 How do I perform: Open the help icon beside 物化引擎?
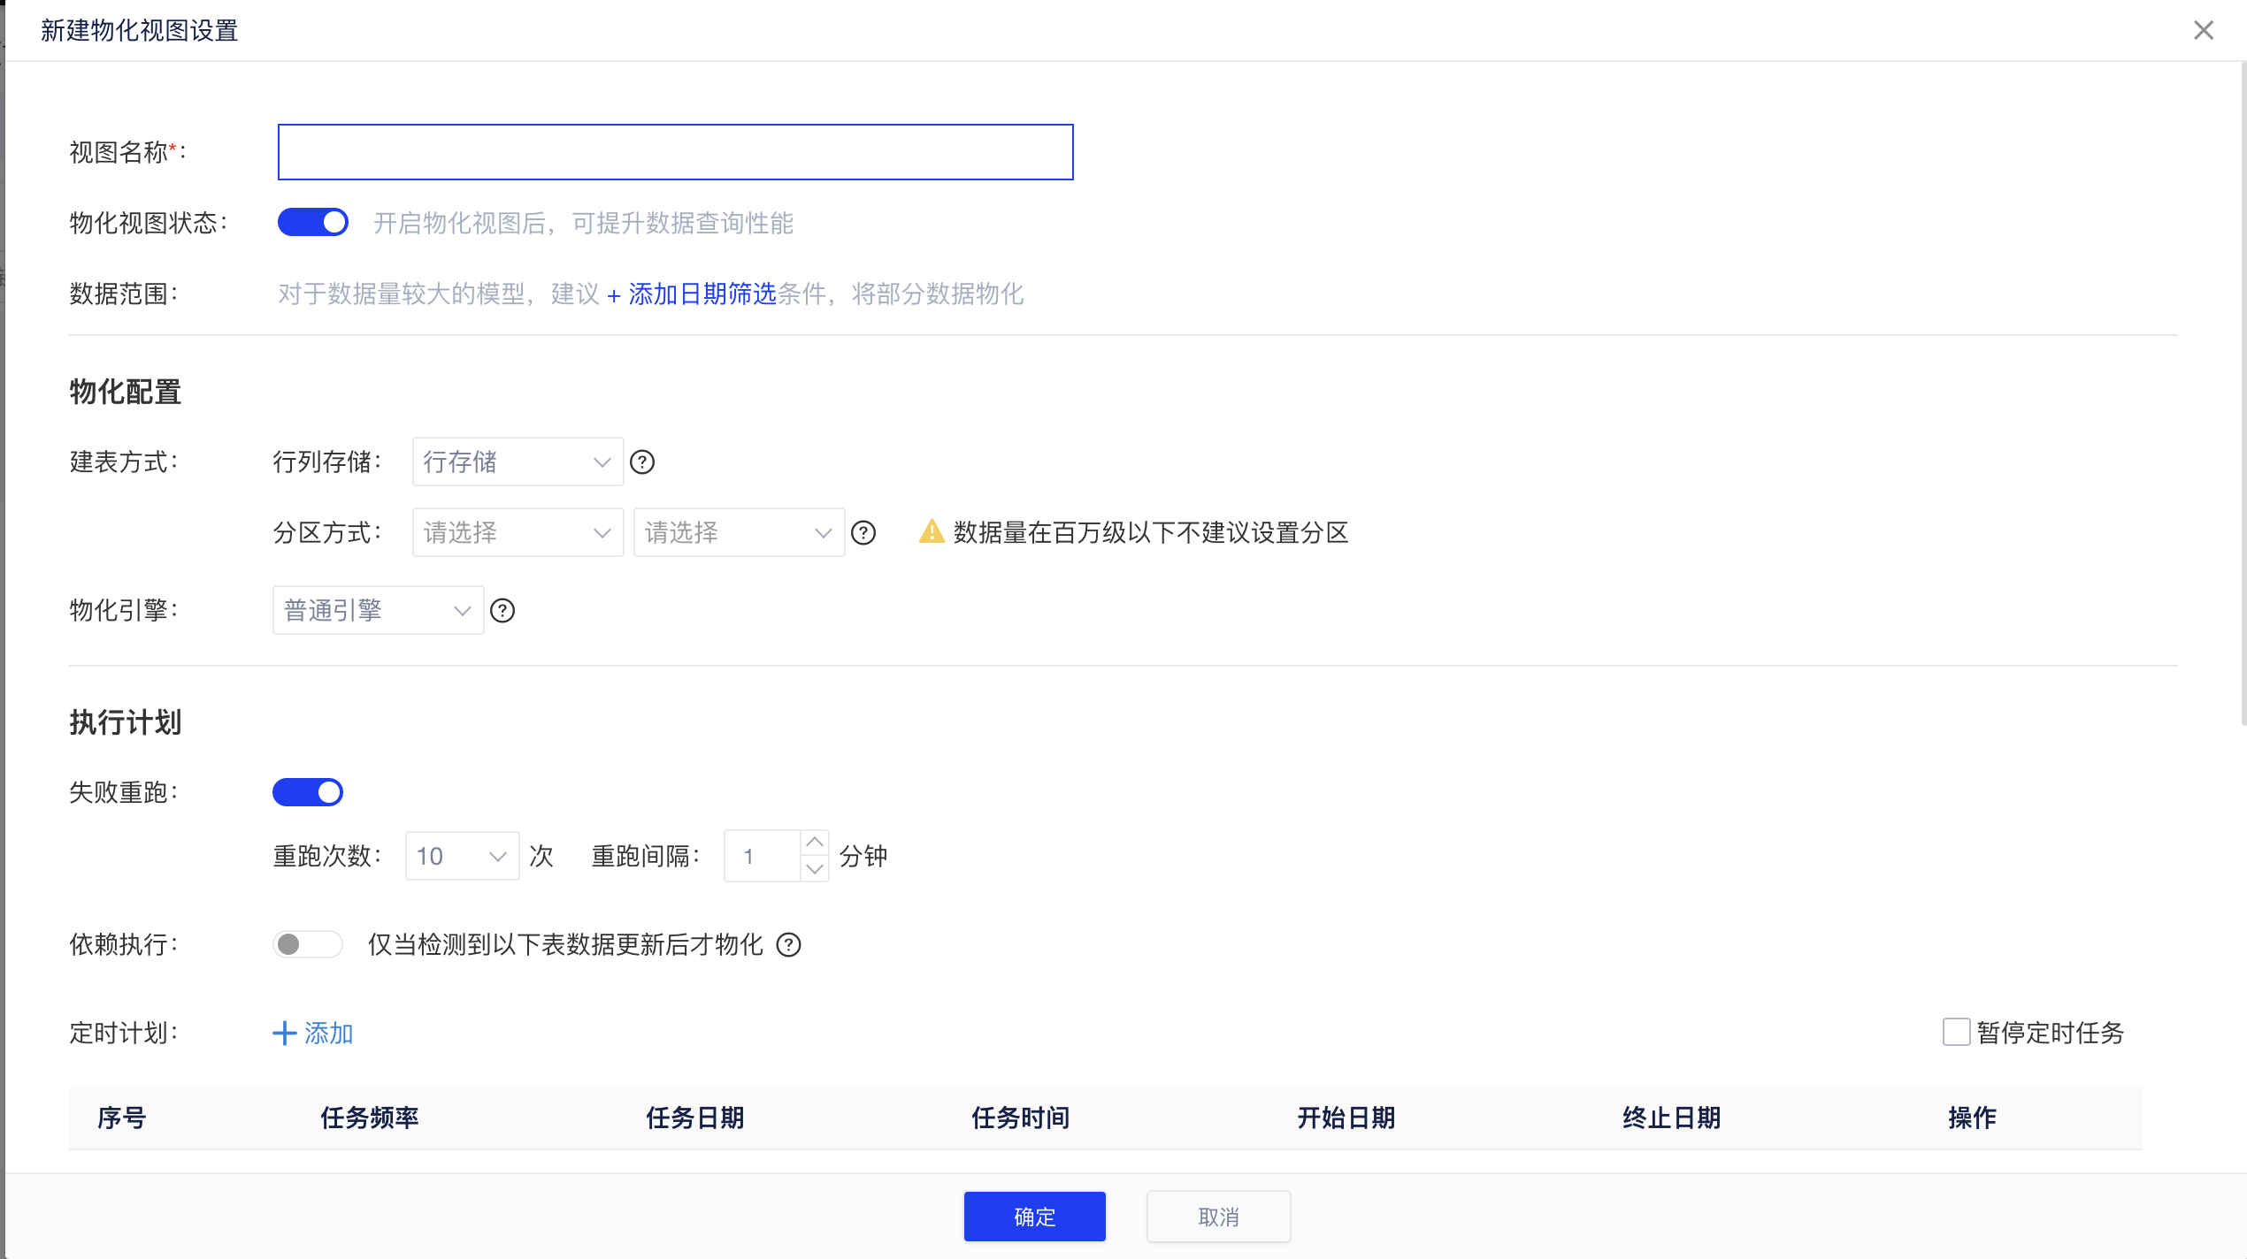(x=502, y=610)
